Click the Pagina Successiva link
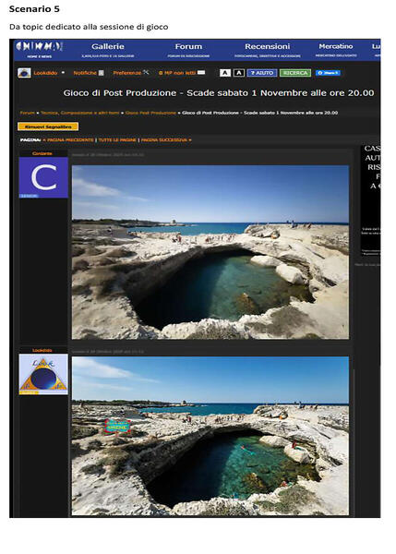Screen dimensions: 396x554 166,140
